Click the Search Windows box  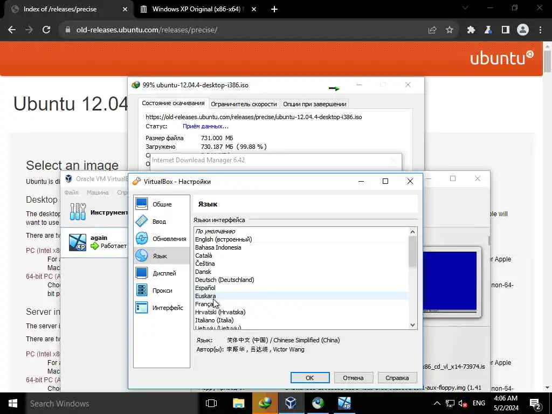click(x=113, y=403)
